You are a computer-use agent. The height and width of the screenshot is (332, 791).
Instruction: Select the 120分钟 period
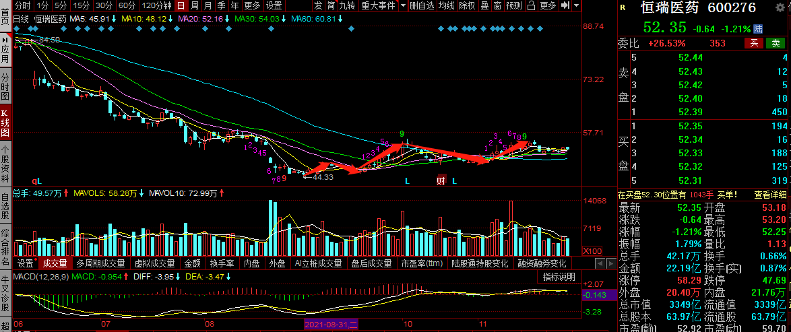coord(156,5)
